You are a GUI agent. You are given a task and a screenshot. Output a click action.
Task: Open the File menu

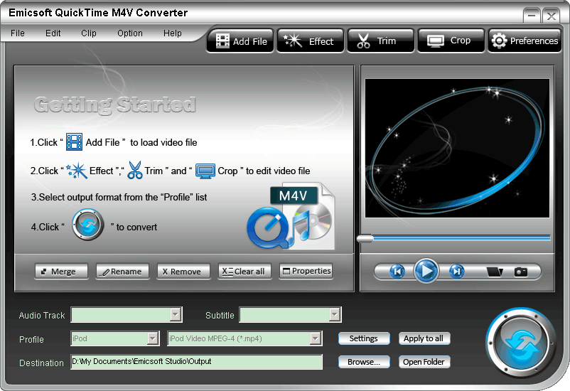18,33
